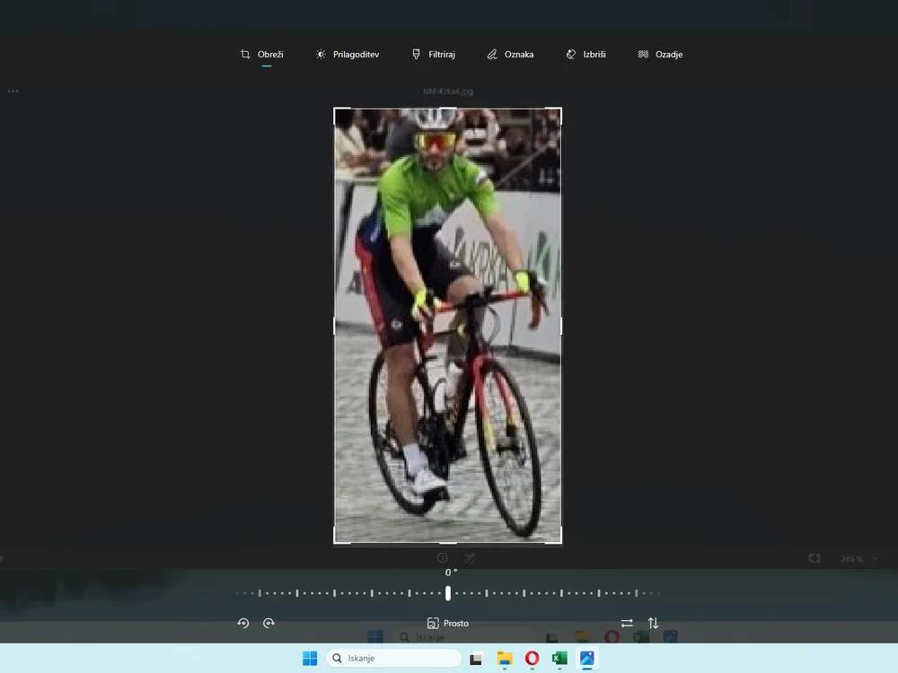
Task: Flip the image horizontally
Action: 627,623
